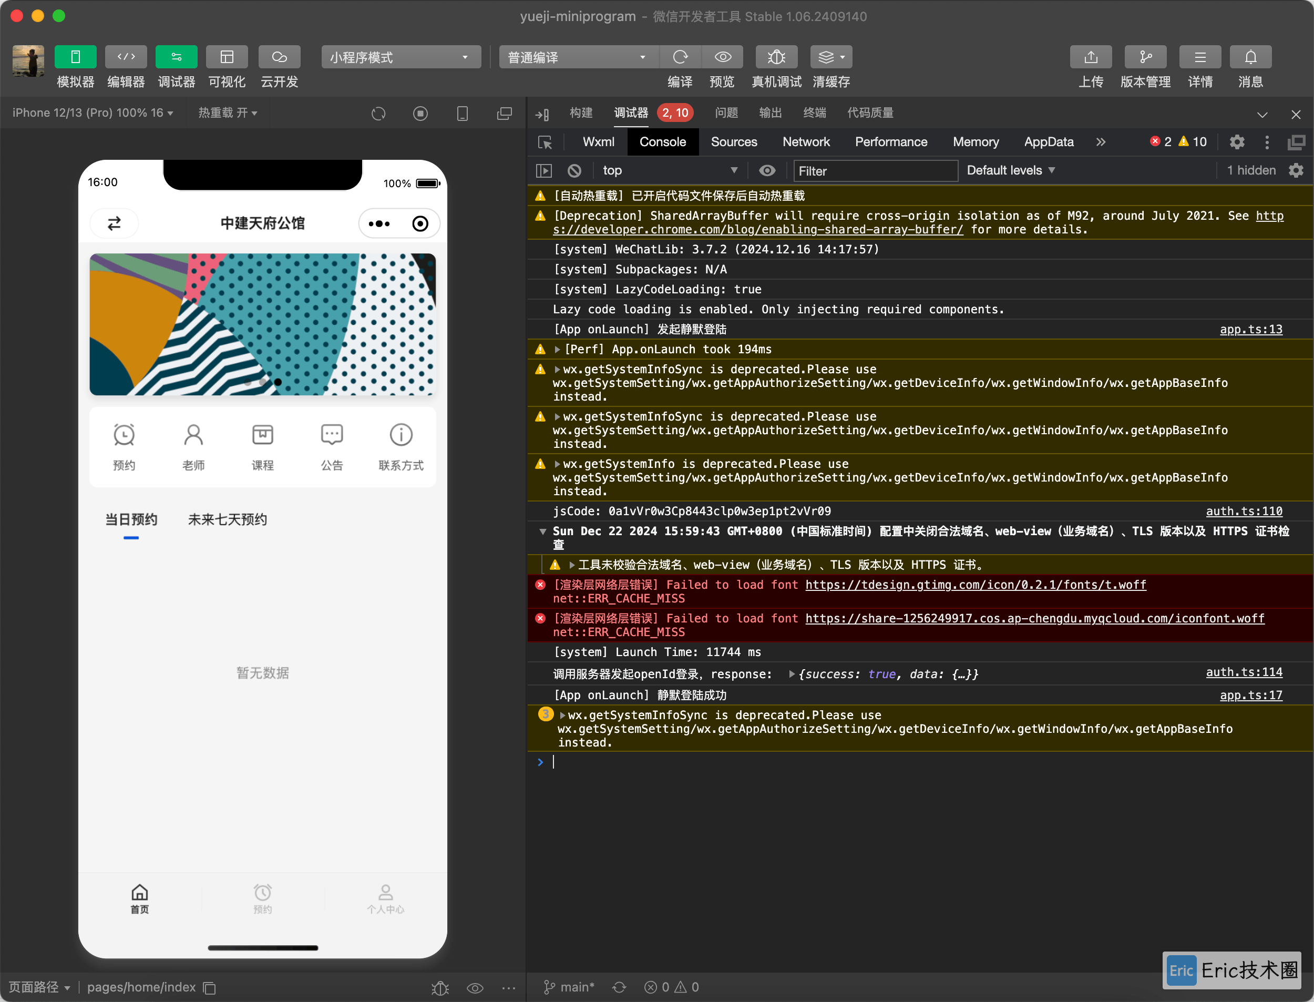The width and height of the screenshot is (1314, 1002).
Task: Focus the console Filter field
Action: [875, 171]
